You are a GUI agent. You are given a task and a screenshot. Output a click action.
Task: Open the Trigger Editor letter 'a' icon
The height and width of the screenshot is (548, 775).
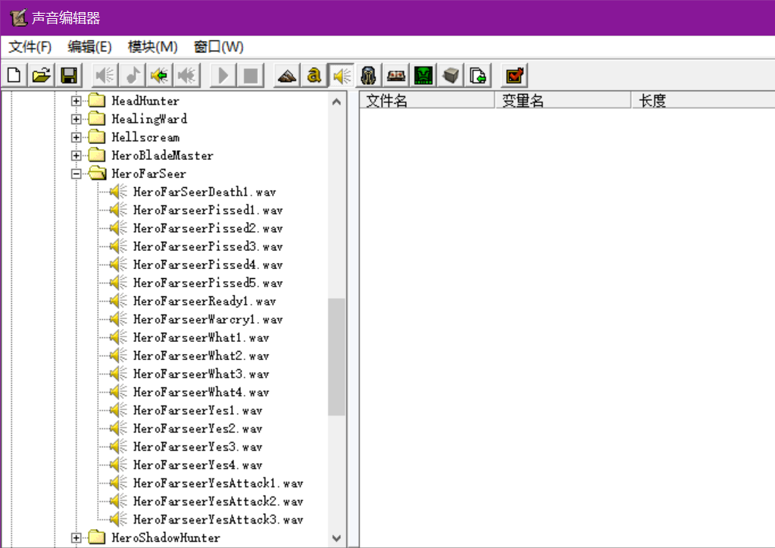314,75
